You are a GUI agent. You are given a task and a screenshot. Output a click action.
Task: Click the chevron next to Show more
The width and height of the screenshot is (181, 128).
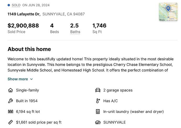coord(31,79)
